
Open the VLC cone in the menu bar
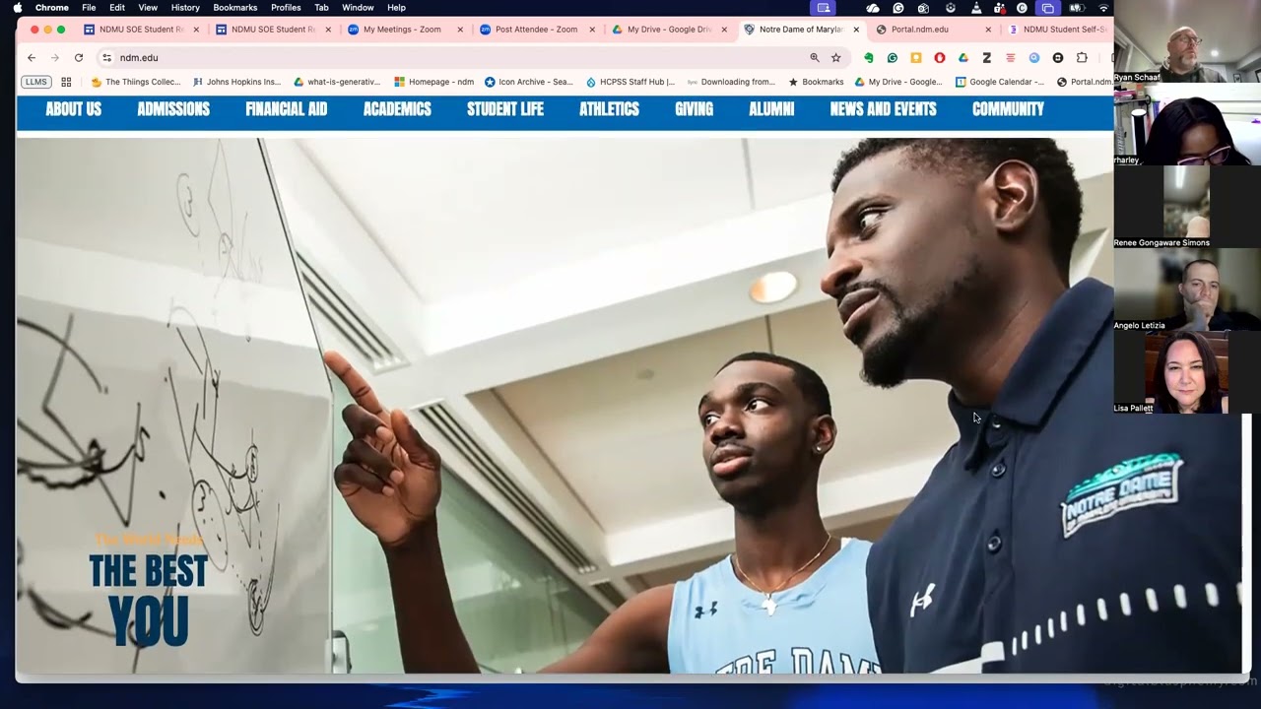point(976,8)
